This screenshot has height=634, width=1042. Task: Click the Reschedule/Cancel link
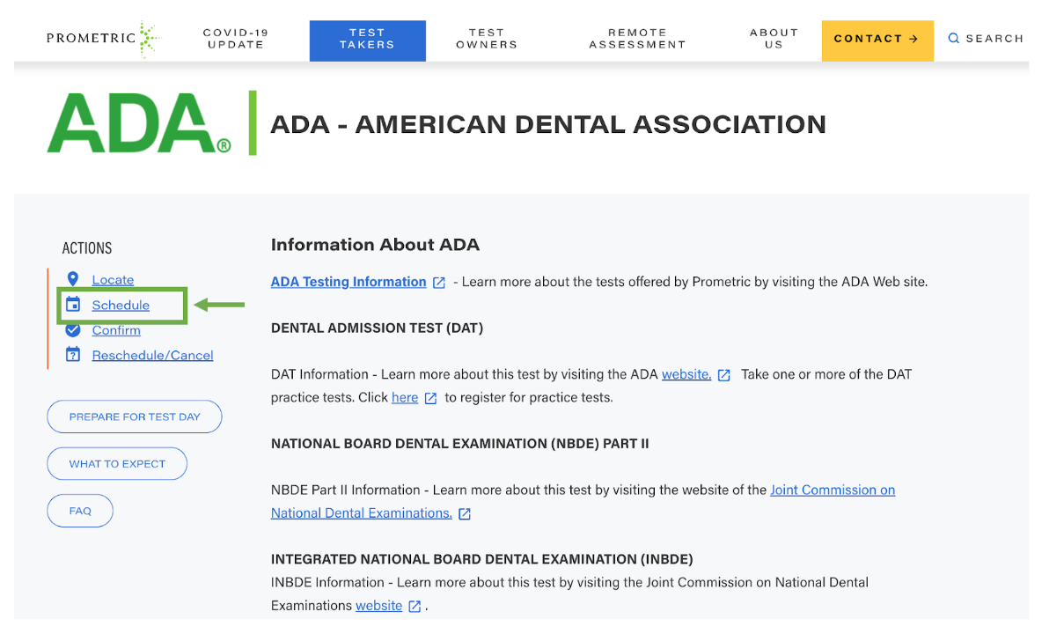click(x=152, y=355)
